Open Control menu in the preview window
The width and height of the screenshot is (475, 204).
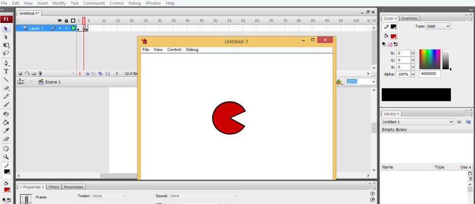[x=174, y=49]
